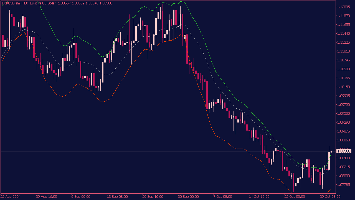This screenshot has height=200, width=355.
Task: Click the 13 Sep 08:00 time label
Action: (x=117, y=197)
